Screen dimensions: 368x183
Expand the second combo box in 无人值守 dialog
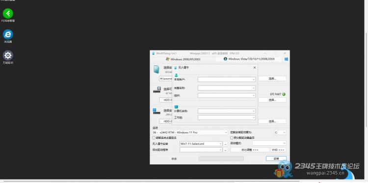[254, 88]
